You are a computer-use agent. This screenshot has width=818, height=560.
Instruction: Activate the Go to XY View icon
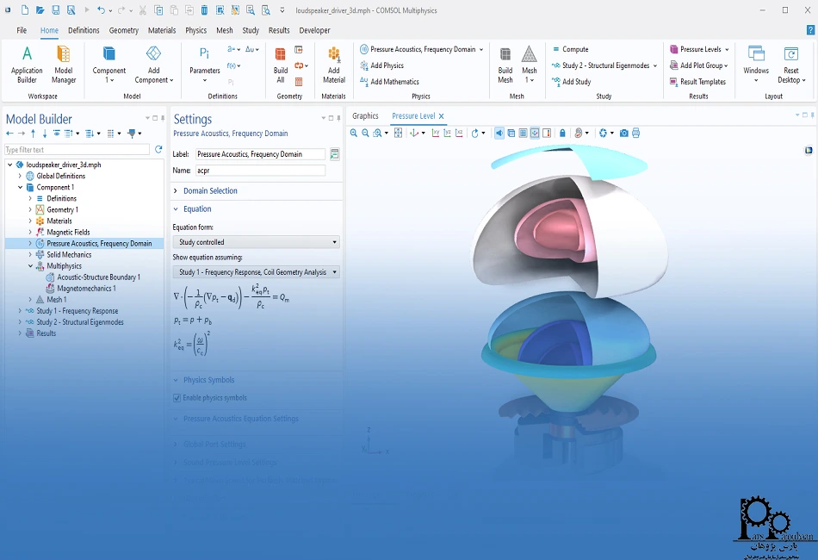437,133
